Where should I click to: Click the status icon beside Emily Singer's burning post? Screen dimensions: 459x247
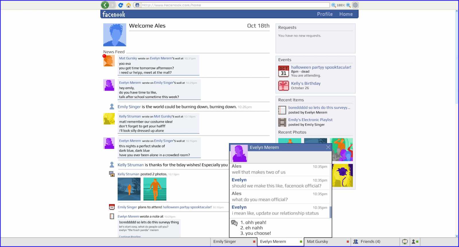pyautogui.click(x=112, y=107)
